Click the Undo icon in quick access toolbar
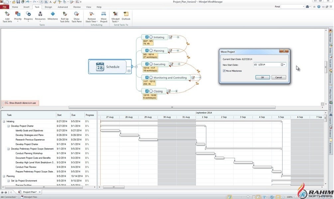 [28, 2]
